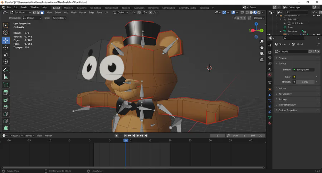Viewport: 322px width, 173px height.
Task: Open the Options dropdown in viewport
Action: coord(259,18)
